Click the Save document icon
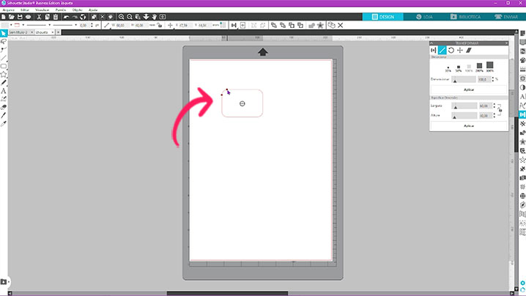Image resolution: width=526 pixels, height=296 pixels. click(x=19, y=16)
